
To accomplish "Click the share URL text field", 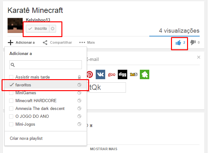I will click(106, 88).
